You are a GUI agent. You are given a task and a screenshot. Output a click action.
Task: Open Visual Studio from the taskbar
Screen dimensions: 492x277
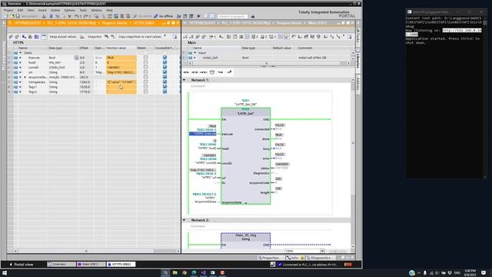coord(203,272)
